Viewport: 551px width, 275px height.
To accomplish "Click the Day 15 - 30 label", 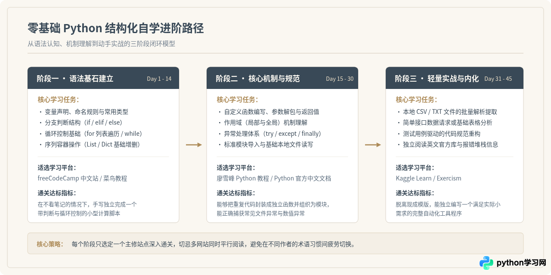I will click(x=340, y=79).
